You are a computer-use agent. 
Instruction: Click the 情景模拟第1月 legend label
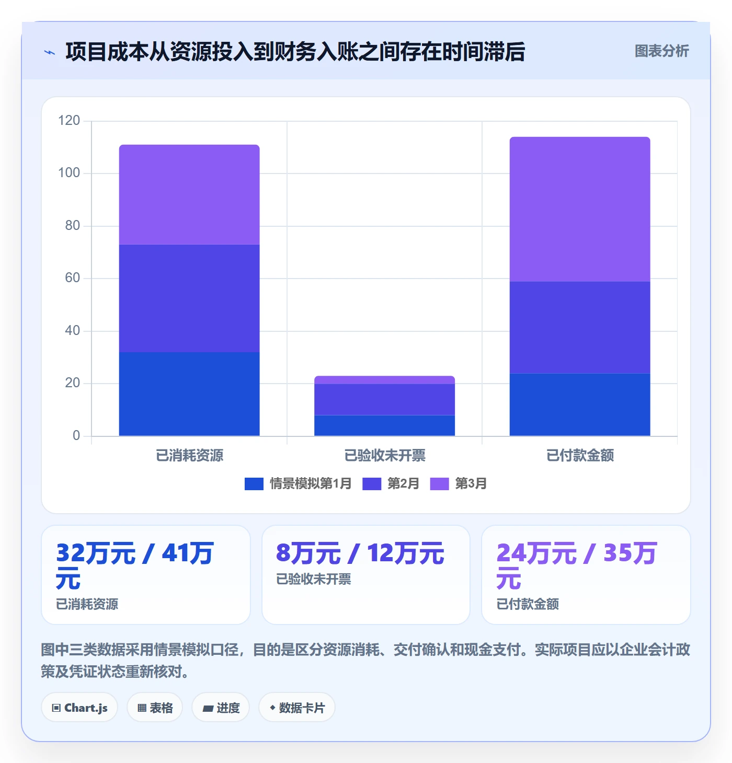pyautogui.click(x=311, y=483)
